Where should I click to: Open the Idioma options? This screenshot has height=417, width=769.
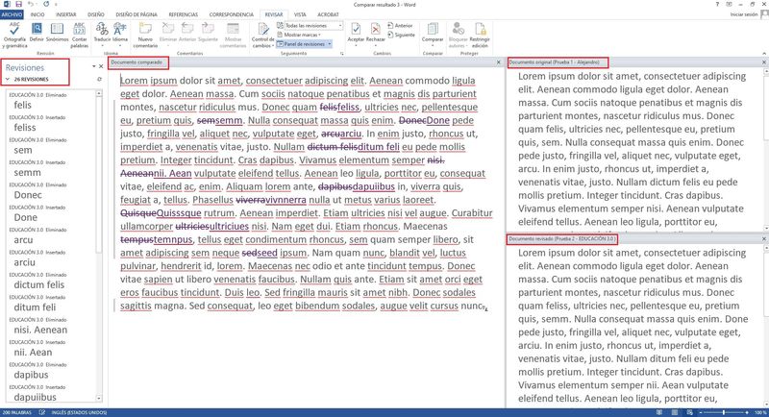[120, 33]
